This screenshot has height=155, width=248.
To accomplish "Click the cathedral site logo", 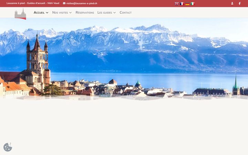I will pyautogui.click(x=20, y=14).
